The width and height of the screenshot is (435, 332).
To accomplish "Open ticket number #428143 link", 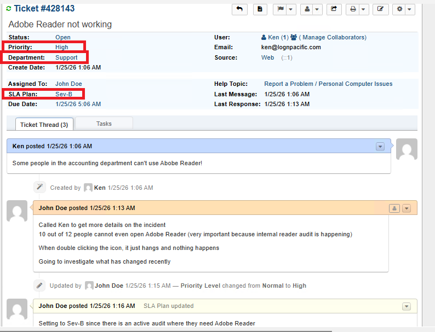I will tap(44, 9).
